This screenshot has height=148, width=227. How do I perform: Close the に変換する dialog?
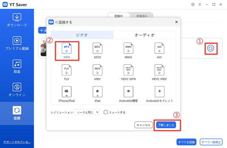click(176, 22)
